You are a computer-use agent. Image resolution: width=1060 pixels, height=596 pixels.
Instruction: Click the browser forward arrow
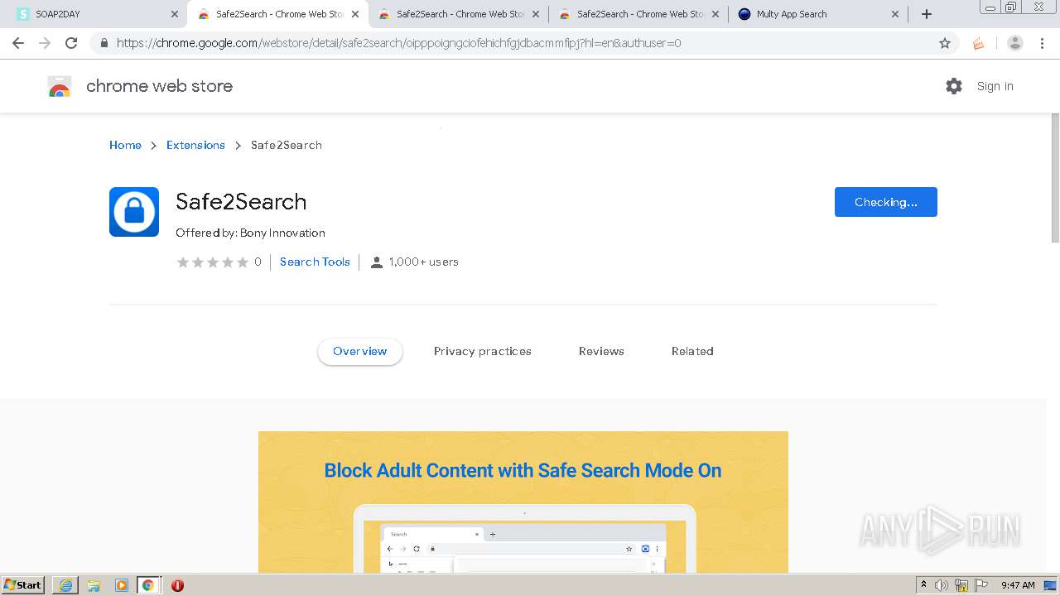(x=45, y=43)
